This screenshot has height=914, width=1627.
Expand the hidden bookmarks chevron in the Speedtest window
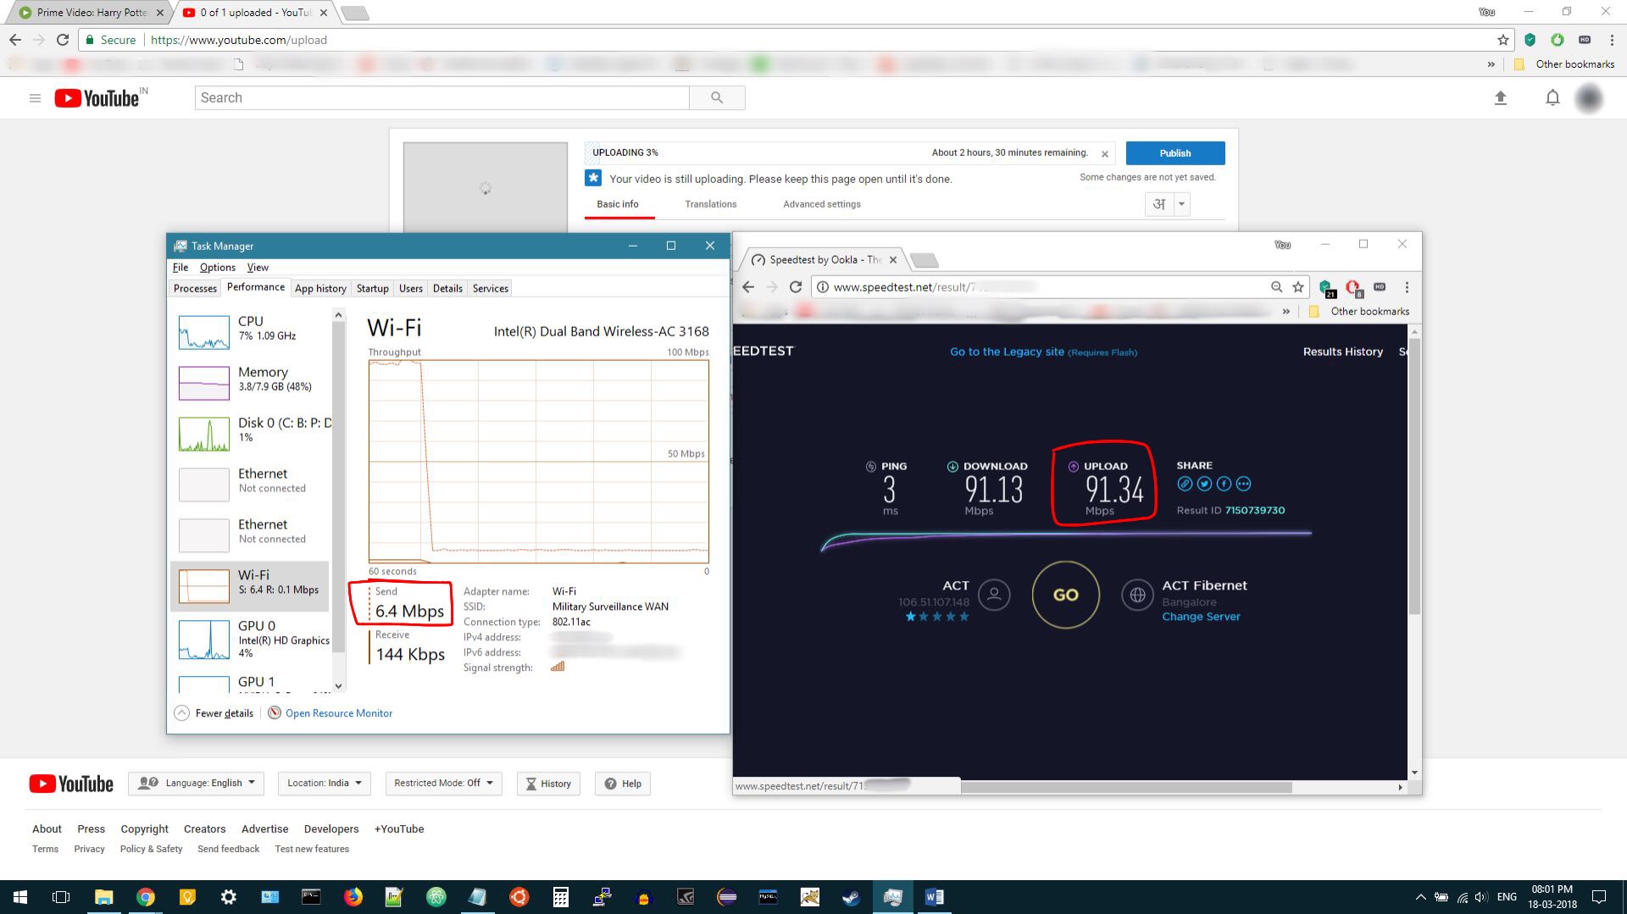pos(1286,312)
